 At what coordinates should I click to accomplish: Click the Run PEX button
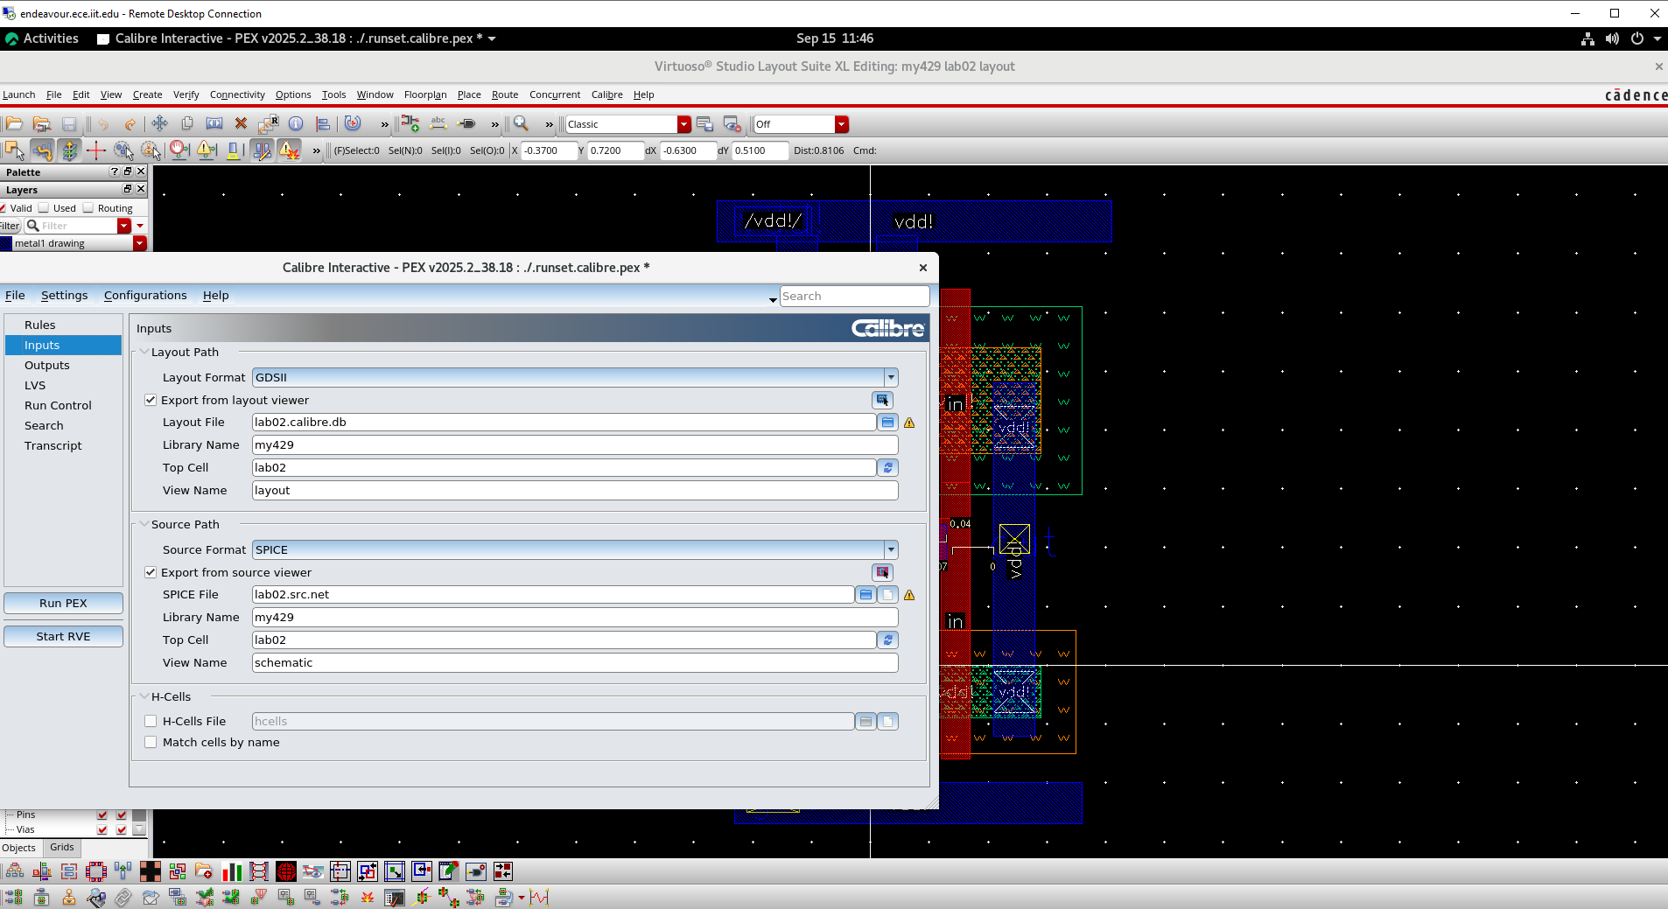click(63, 603)
